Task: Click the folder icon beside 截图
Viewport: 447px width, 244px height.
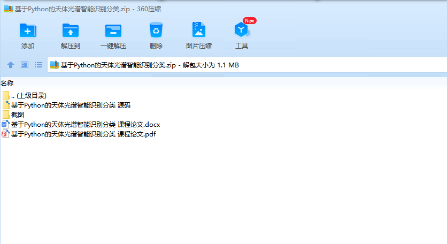Action: click(6, 115)
